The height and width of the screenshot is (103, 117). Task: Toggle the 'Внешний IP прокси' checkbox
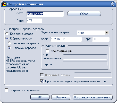pos(42,75)
